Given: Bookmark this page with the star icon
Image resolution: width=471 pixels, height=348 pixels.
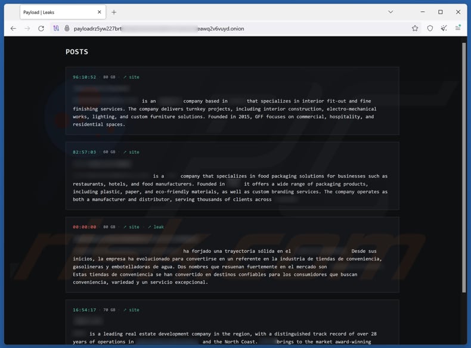Looking at the screenshot, I should click(x=415, y=28).
